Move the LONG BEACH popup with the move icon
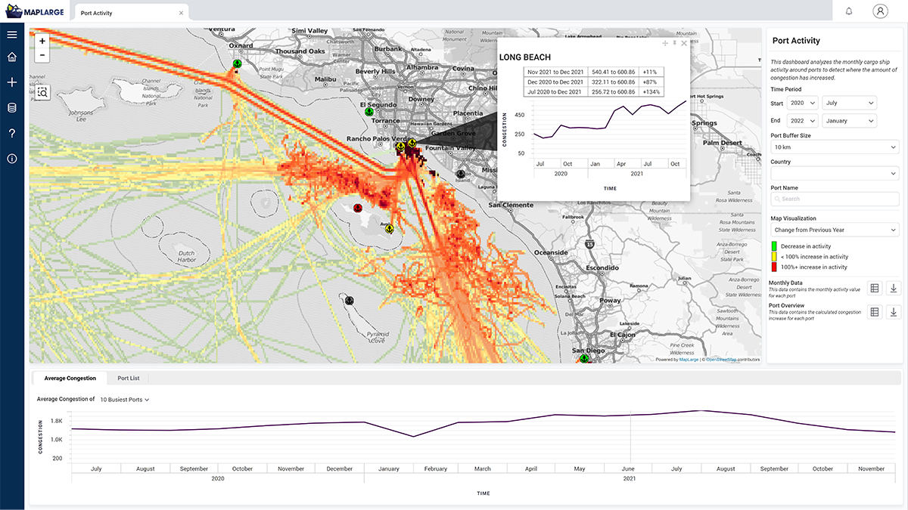The height and width of the screenshot is (510, 908). point(665,43)
